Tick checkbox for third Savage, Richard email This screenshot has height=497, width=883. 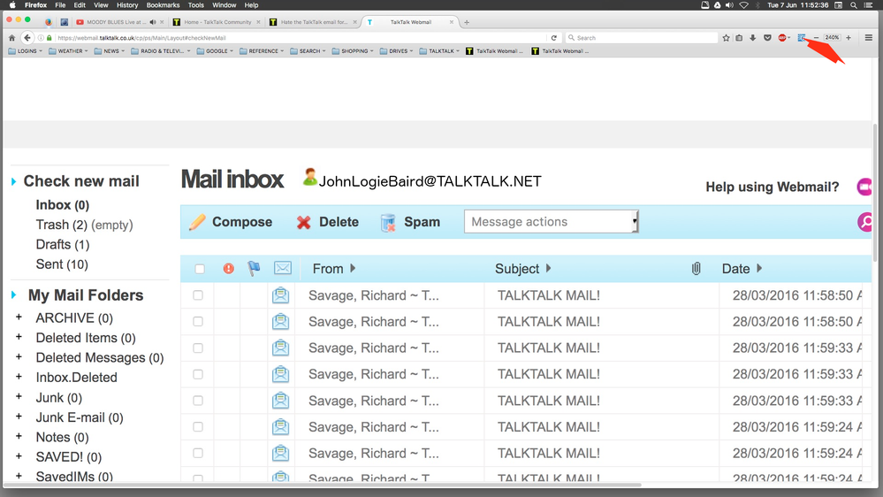tap(198, 348)
